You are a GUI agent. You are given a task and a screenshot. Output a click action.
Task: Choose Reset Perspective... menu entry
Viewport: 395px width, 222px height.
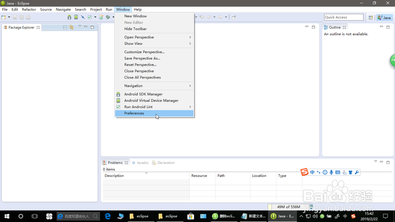pyautogui.click(x=154, y=65)
